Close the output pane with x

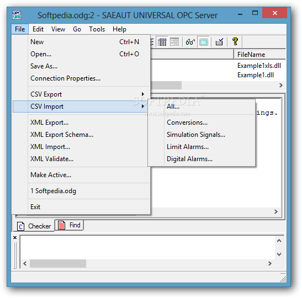(x=15, y=237)
